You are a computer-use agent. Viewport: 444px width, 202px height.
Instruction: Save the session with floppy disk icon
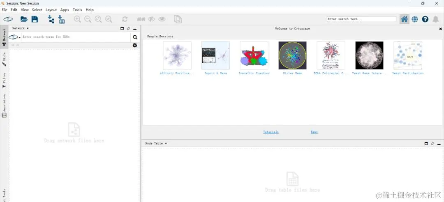35,19
